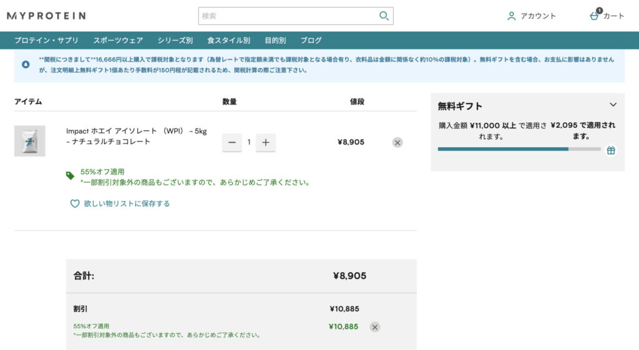The image size is (639, 350).
Task: Open シリーズ別 menu
Action: 175,41
